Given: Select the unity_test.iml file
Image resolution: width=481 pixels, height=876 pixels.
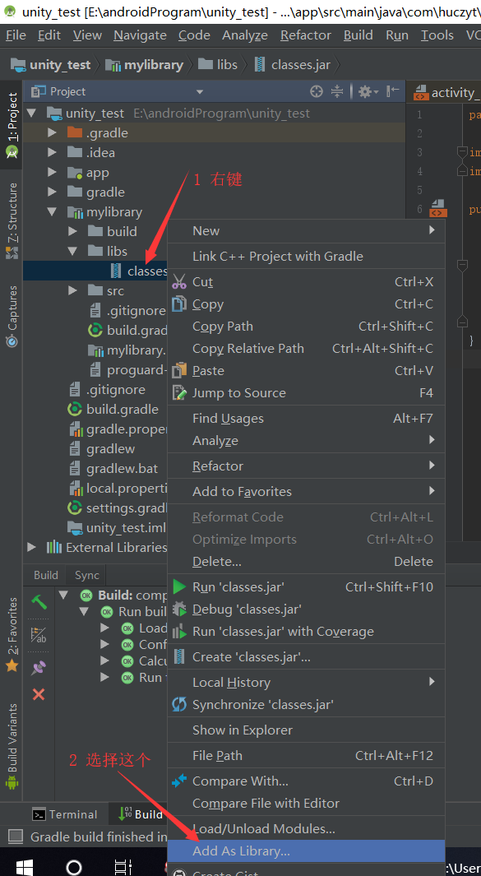Looking at the screenshot, I should point(116,527).
